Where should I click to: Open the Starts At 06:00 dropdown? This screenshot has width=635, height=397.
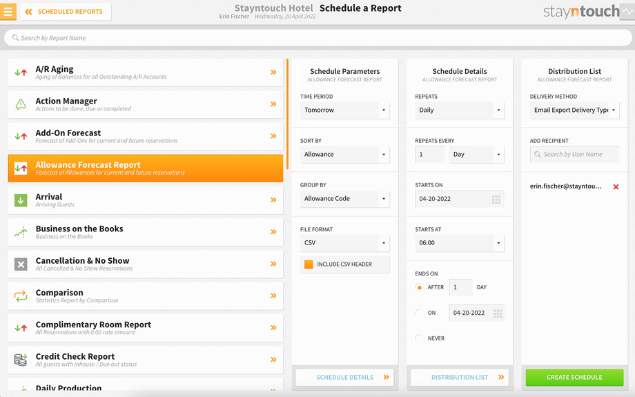(460, 243)
